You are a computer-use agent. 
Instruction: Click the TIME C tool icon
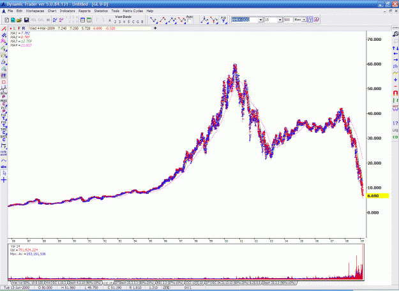[x=4, y=131]
